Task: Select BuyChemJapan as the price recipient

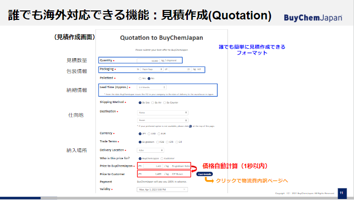Action: pyautogui.click(x=140, y=159)
